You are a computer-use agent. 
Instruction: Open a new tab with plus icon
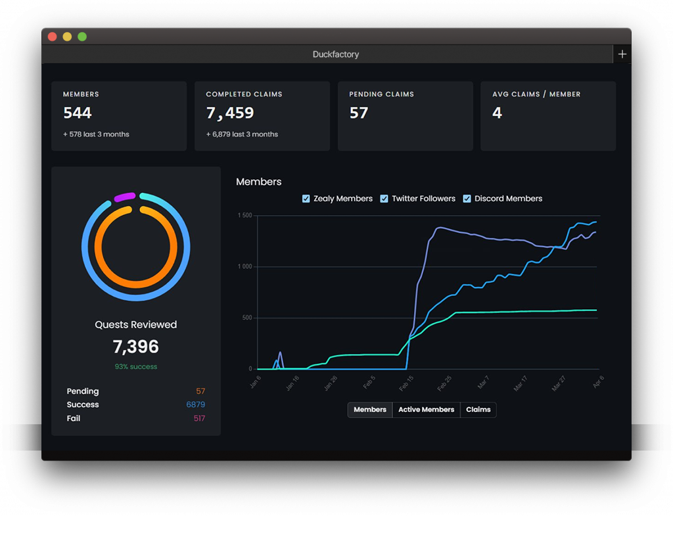click(622, 55)
